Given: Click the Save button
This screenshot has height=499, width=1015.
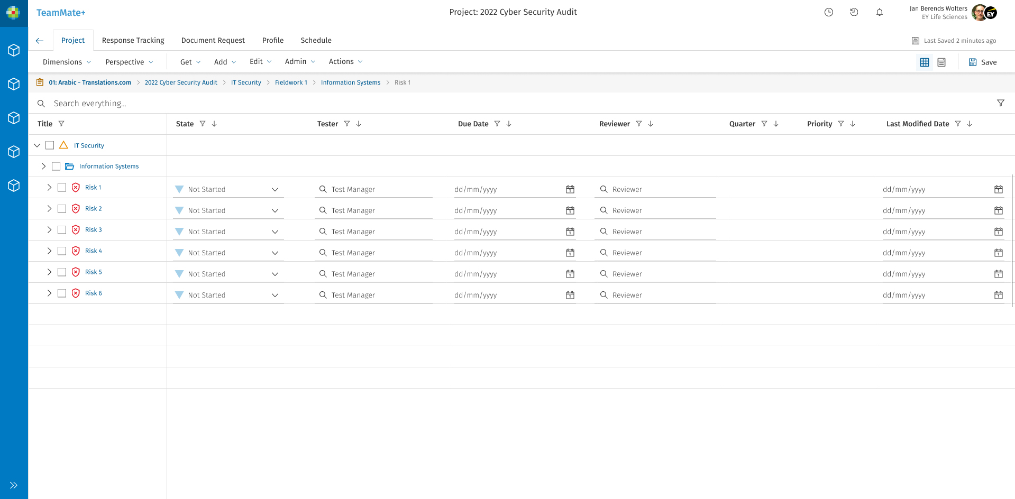Looking at the screenshot, I should [x=983, y=62].
